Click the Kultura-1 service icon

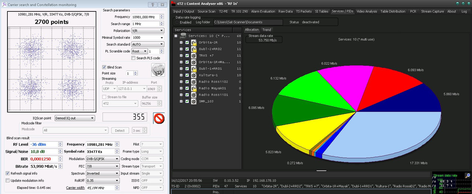click(x=194, y=75)
